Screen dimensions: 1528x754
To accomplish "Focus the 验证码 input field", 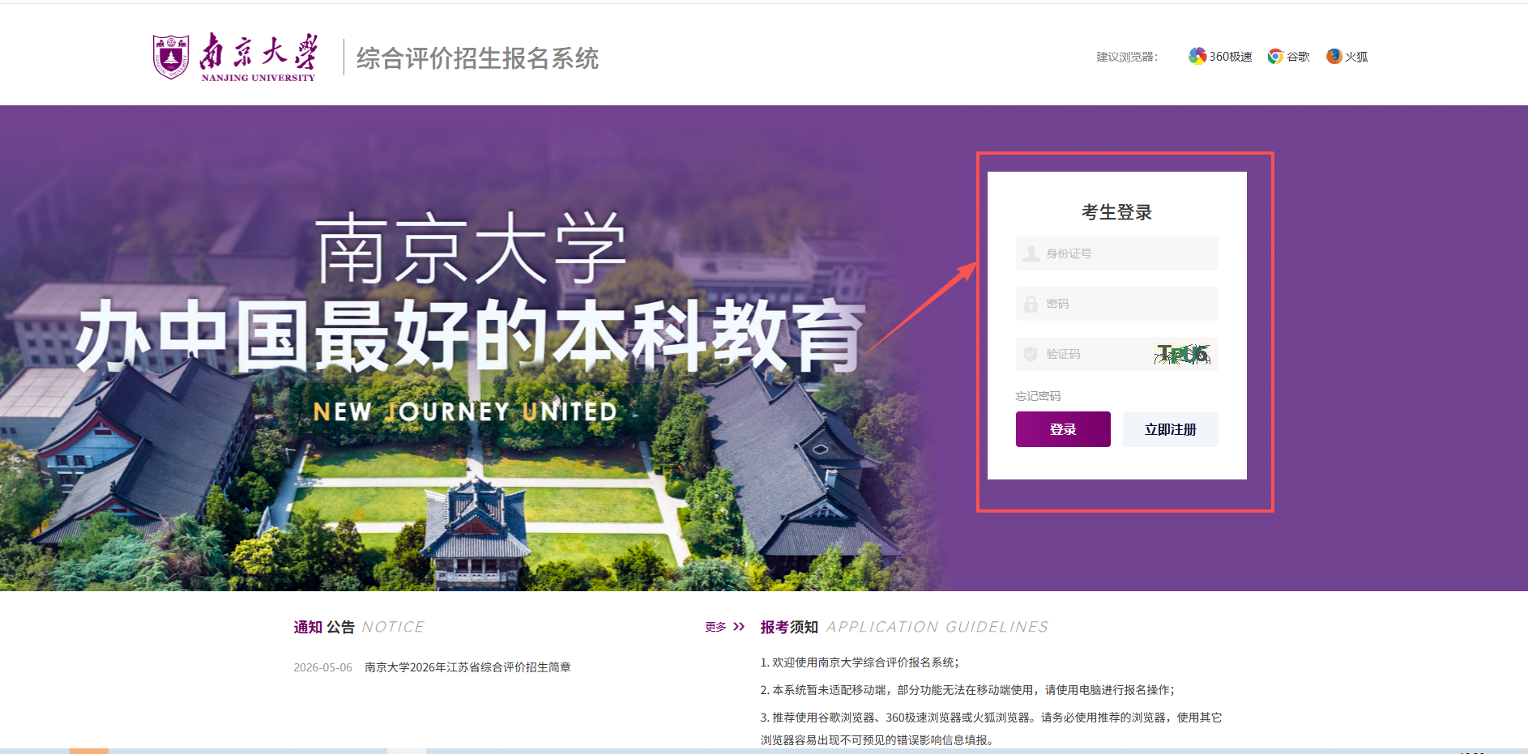I will click(x=1084, y=354).
